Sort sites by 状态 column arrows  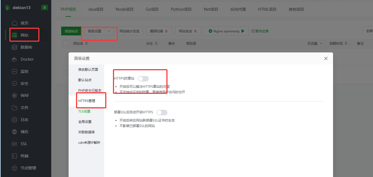click(156, 44)
